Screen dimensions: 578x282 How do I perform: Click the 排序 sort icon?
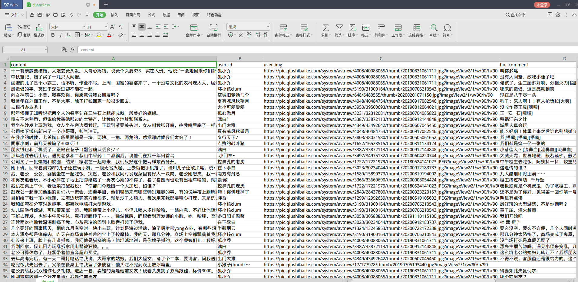[353, 28]
